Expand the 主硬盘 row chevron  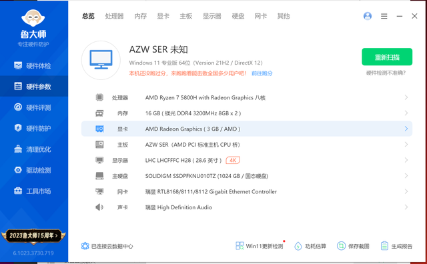[406, 176]
